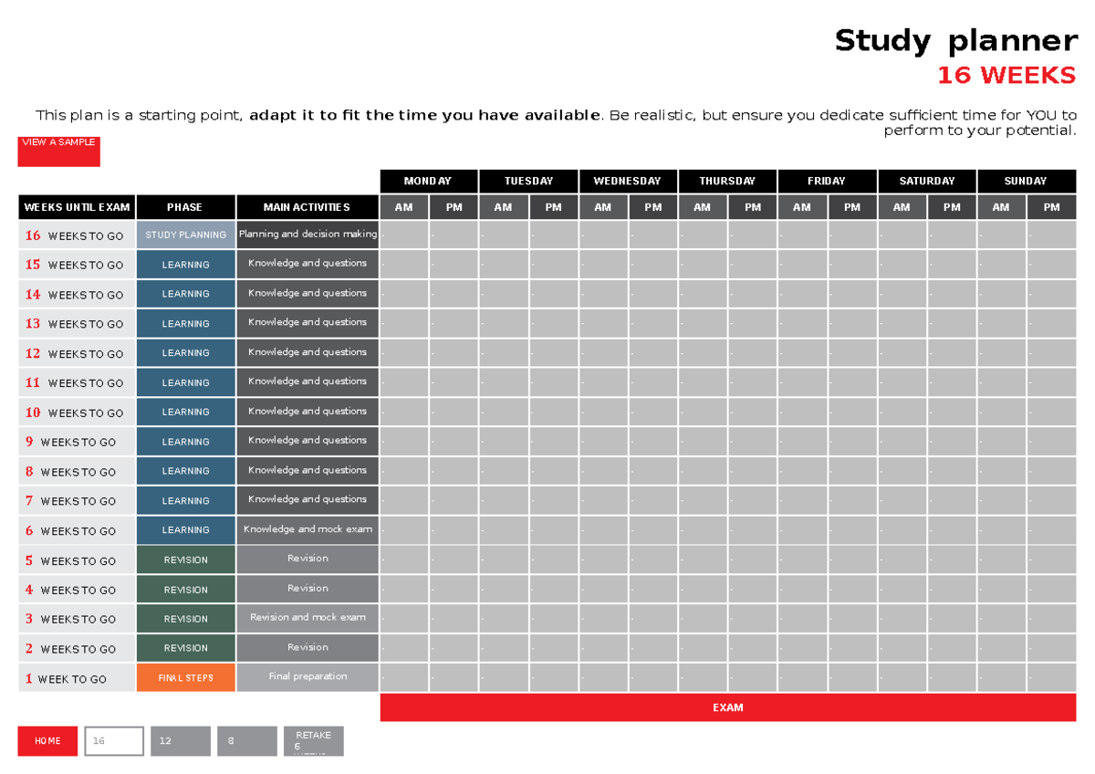Screen dimensions: 1095x774
Task: Click the '16 WEEKS' heading under Study planner
Action: pos(1006,75)
